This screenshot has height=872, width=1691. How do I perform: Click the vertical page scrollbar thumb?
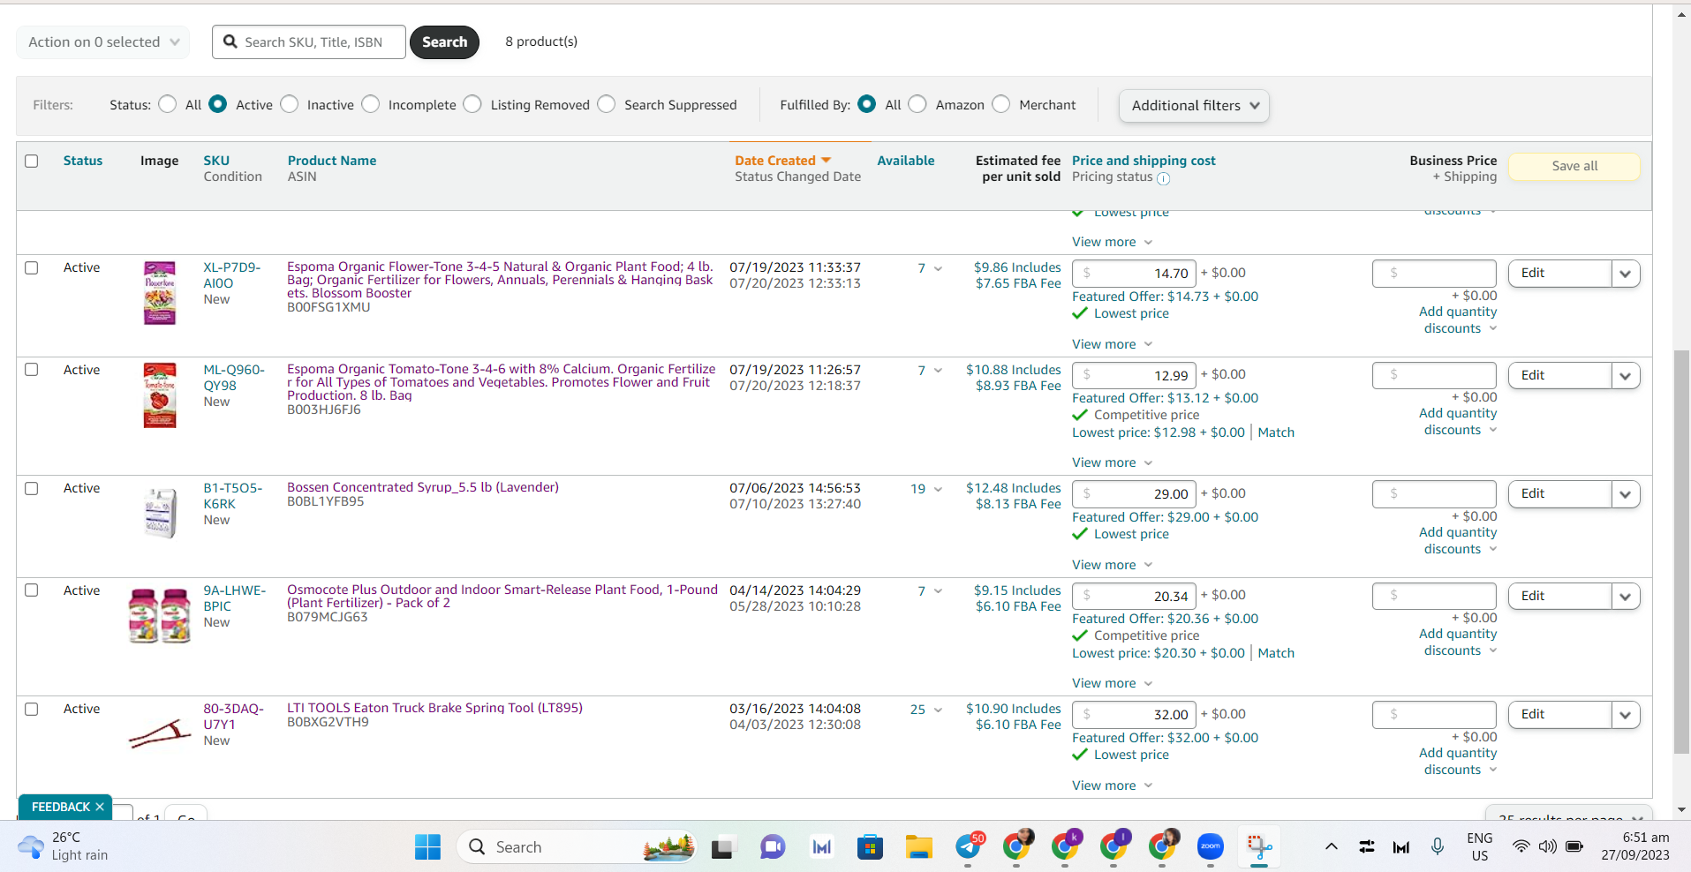[1681, 553]
